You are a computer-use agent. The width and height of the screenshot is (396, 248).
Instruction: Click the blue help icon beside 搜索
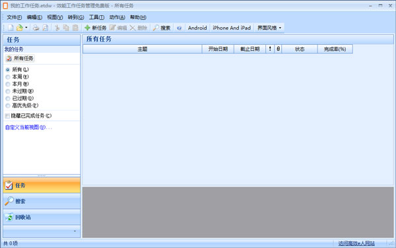click(179, 28)
